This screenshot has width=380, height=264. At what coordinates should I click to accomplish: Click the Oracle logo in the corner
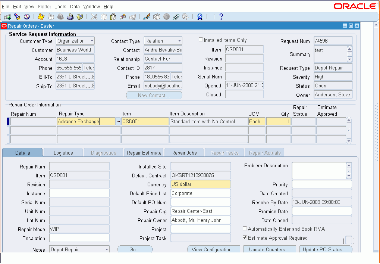pos(355,6)
